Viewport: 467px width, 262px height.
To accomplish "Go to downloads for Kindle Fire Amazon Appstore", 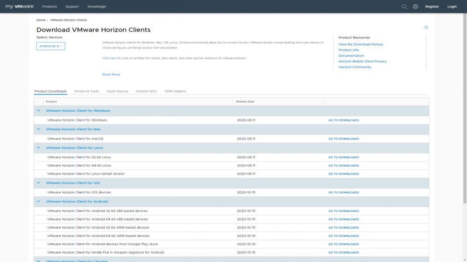I will point(343,253).
